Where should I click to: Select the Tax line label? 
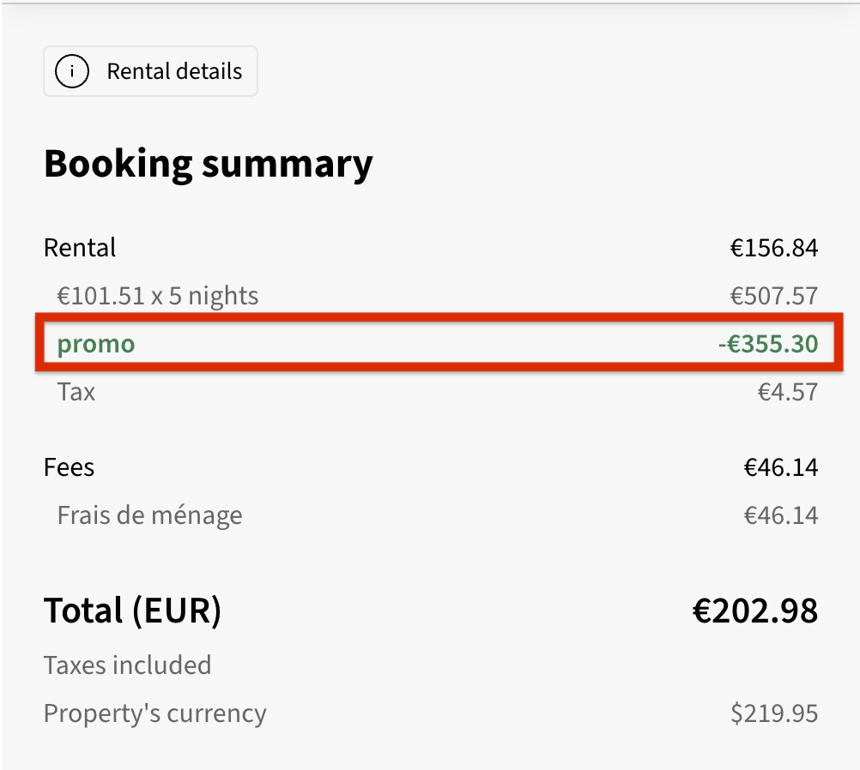(76, 393)
